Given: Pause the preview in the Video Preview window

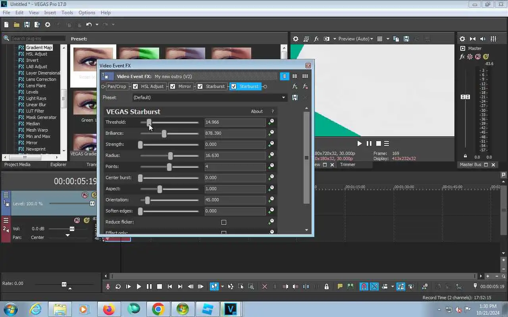Looking at the screenshot, I should (369, 143).
